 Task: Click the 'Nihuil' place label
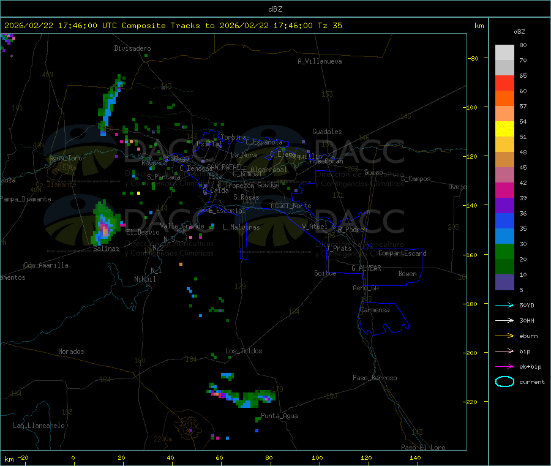coord(144,279)
